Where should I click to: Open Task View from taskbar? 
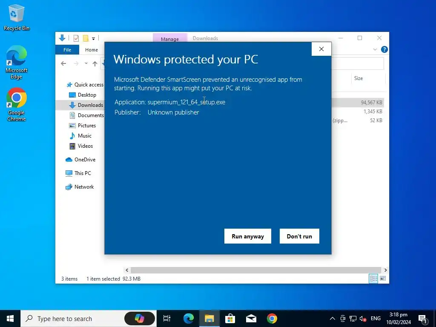(167, 318)
